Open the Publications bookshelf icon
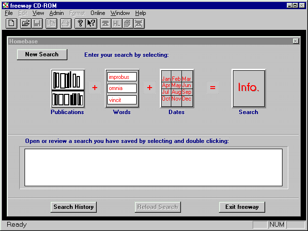Image resolution: width=308 pixels, height=231 pixels. click(68, 89)
